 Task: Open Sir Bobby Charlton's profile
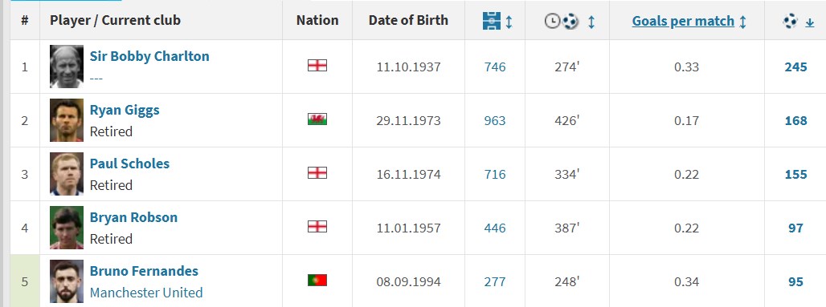click(149, 56)
